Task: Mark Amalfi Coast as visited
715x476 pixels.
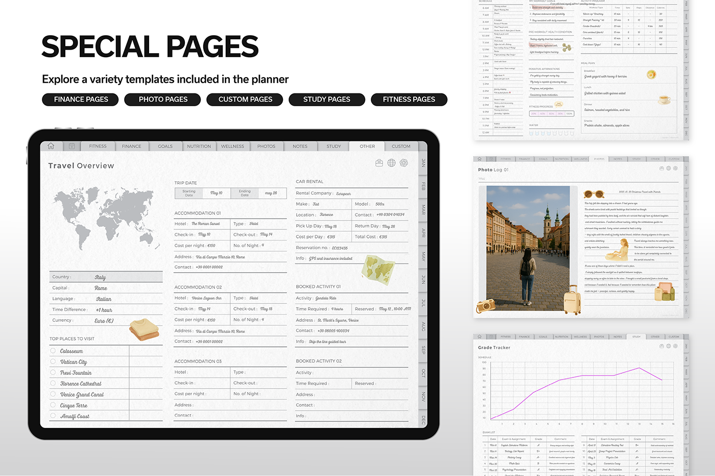Action: click(x=53, y=416)
